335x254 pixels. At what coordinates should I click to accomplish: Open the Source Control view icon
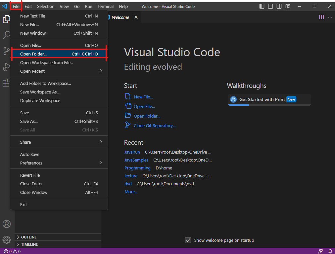tap(6, 51)
